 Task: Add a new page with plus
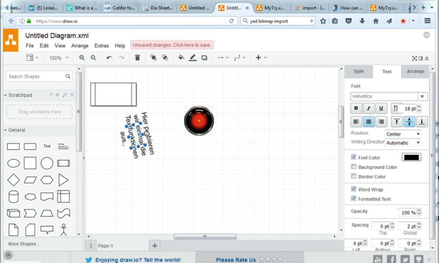(x=154, y=246)
